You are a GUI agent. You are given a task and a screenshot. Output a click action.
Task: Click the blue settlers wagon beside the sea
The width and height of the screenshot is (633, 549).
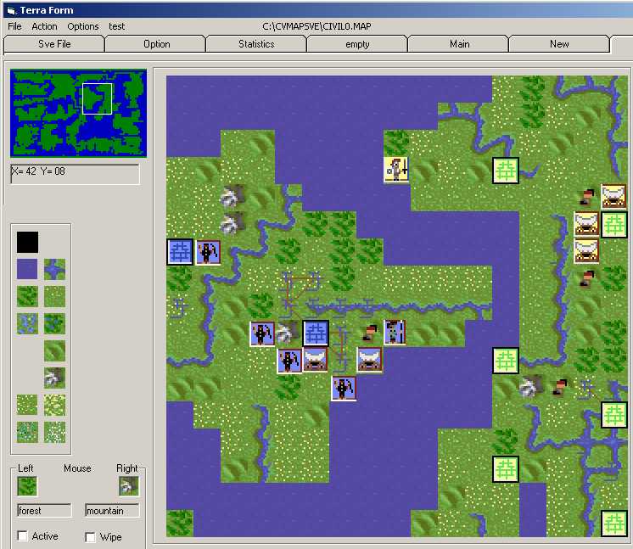(x=369, y=360)
